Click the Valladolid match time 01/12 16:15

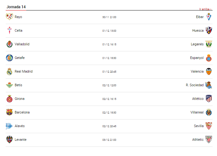[109, 44]
